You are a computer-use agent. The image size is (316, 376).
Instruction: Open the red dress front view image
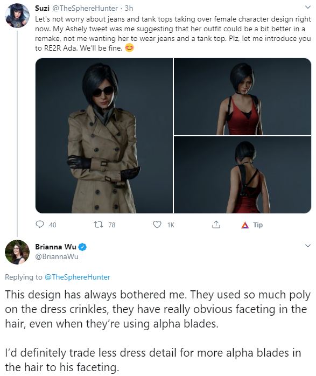(242, 96)
